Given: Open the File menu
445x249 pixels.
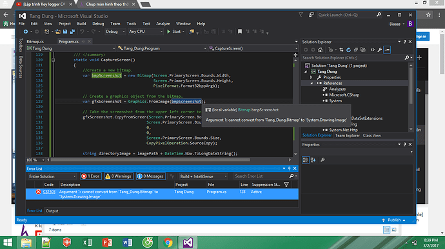Looking at the screenshot, I should tap(21, 24).
